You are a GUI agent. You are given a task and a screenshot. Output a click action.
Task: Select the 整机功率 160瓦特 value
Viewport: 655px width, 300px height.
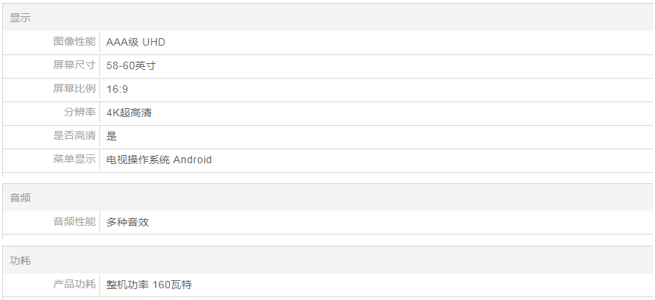click(x=149, y=285)
